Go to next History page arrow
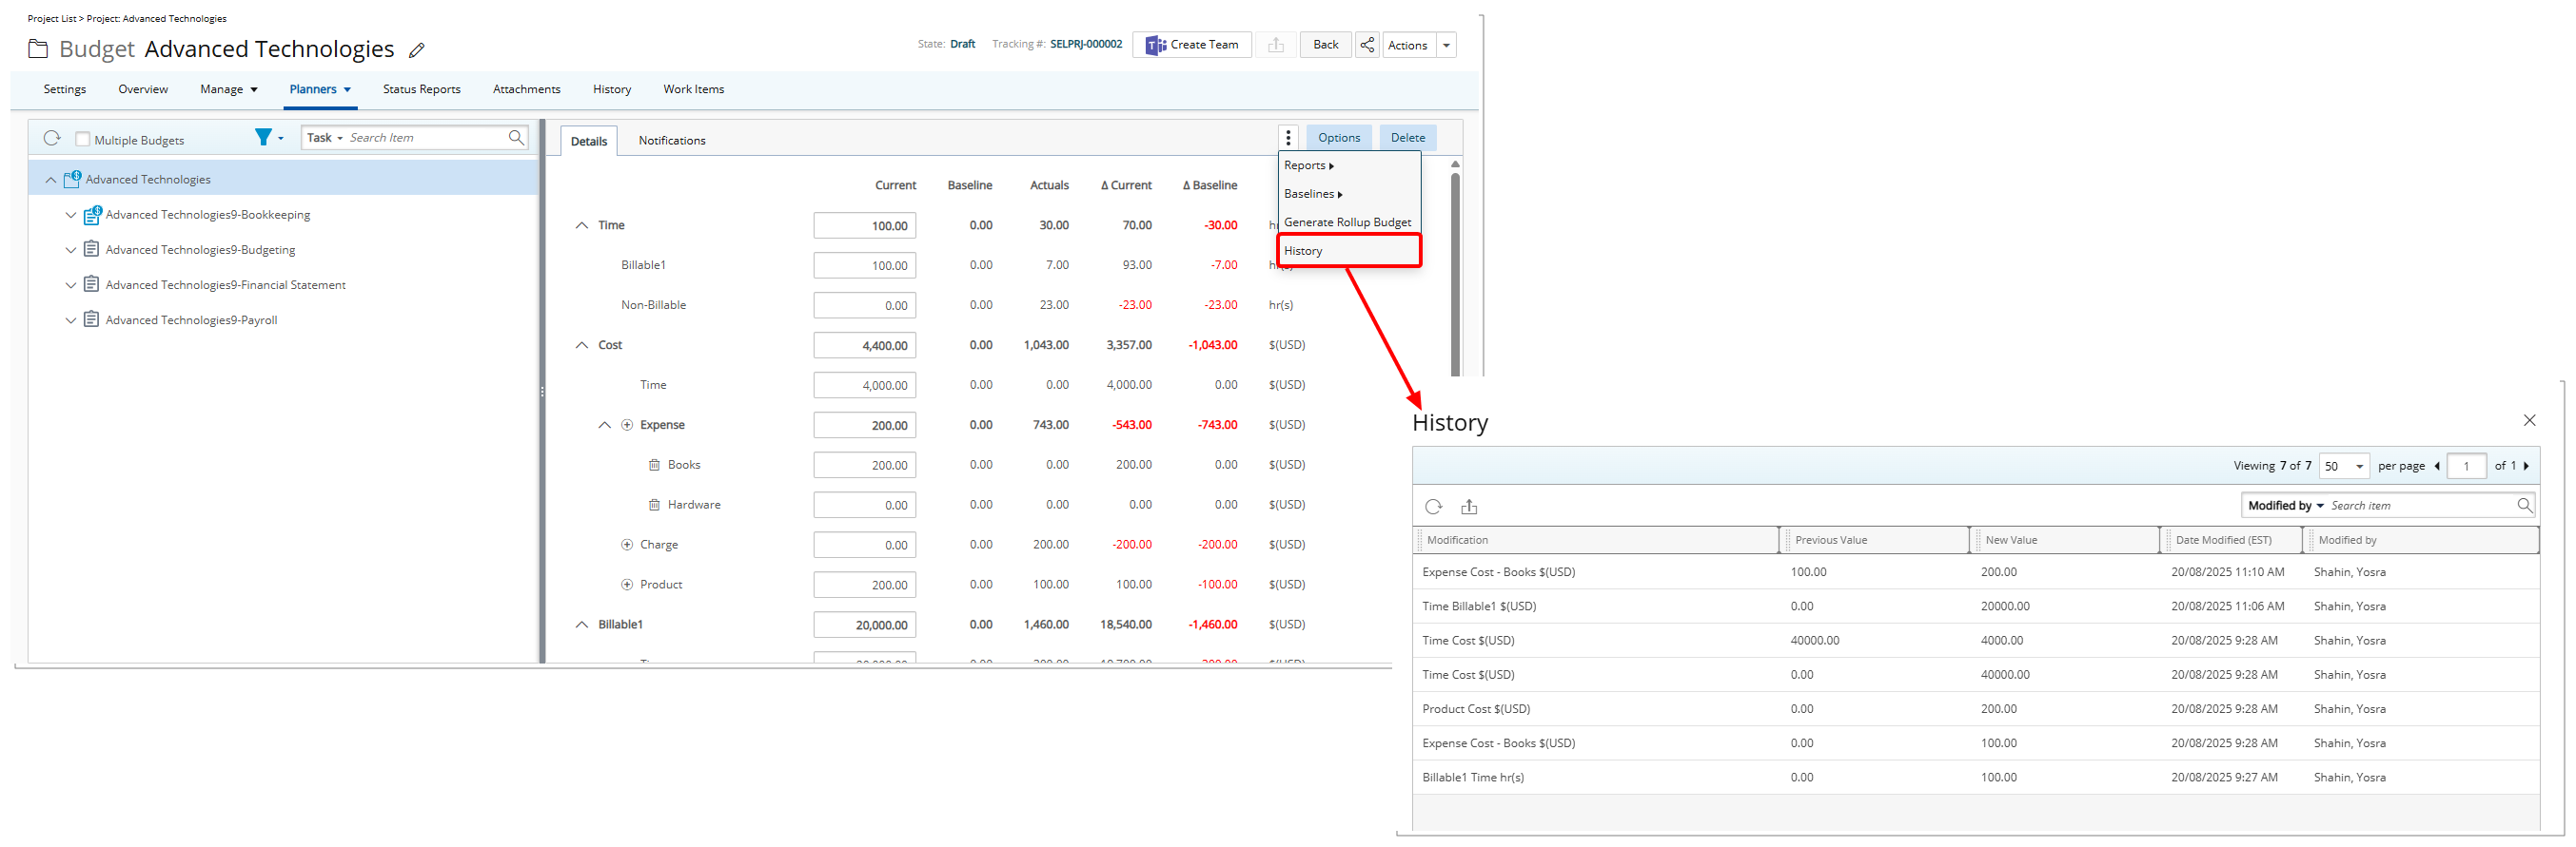Viewport: 2576px width, 847px height. tap(2526, 466)
